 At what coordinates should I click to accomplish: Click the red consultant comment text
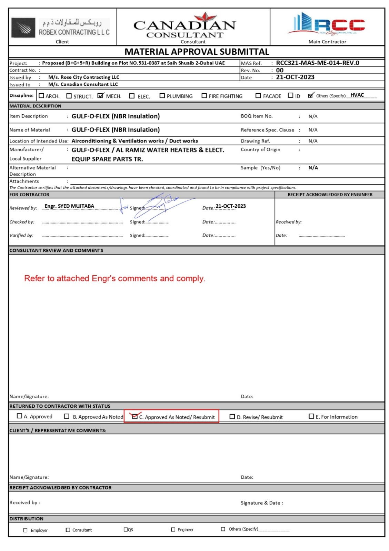pos(115,279)
